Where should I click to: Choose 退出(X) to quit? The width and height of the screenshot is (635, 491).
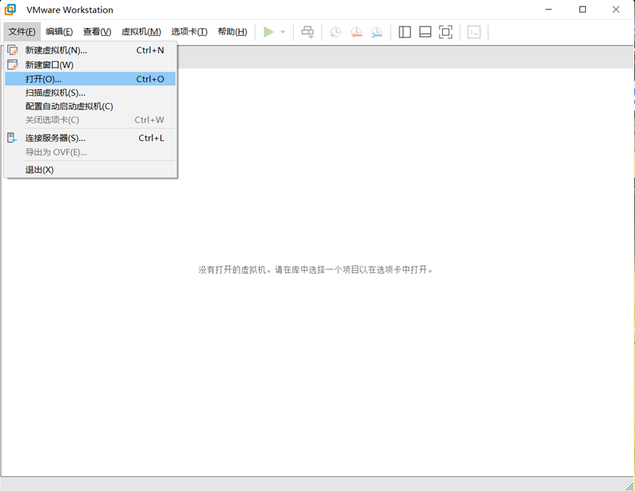(90, 170)
